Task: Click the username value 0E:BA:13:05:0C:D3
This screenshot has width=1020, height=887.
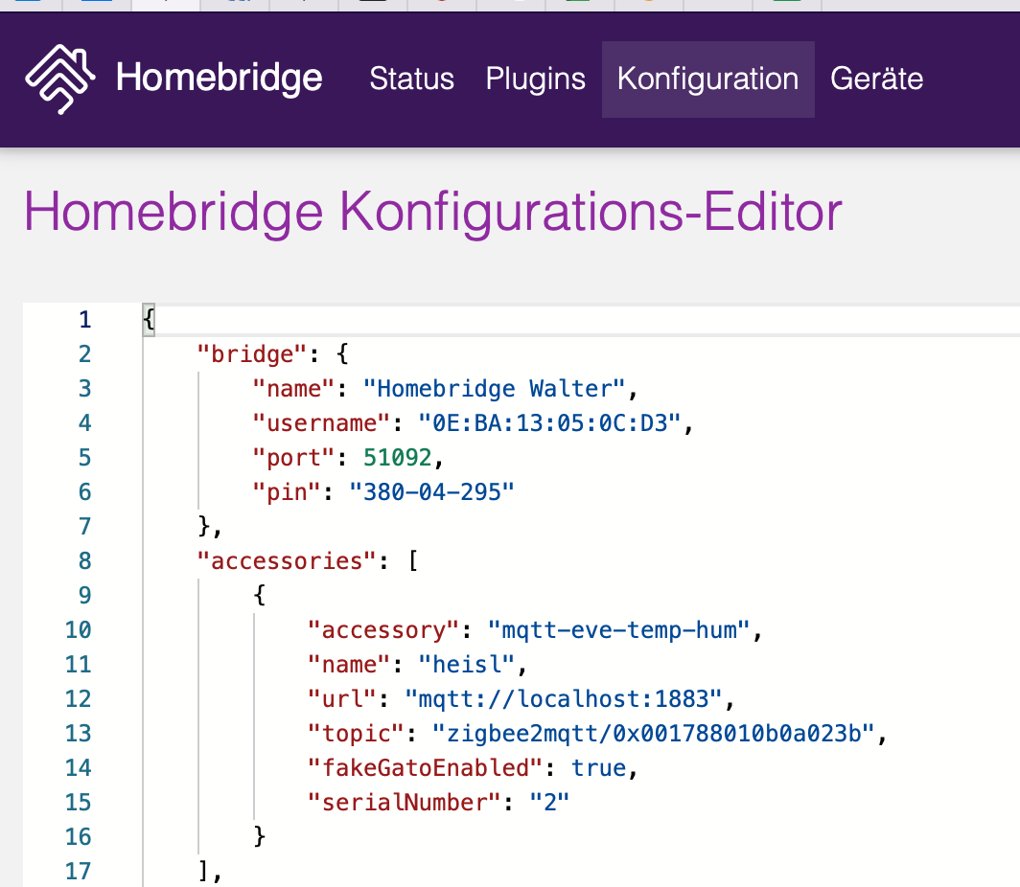Action: tap(555, 423)
